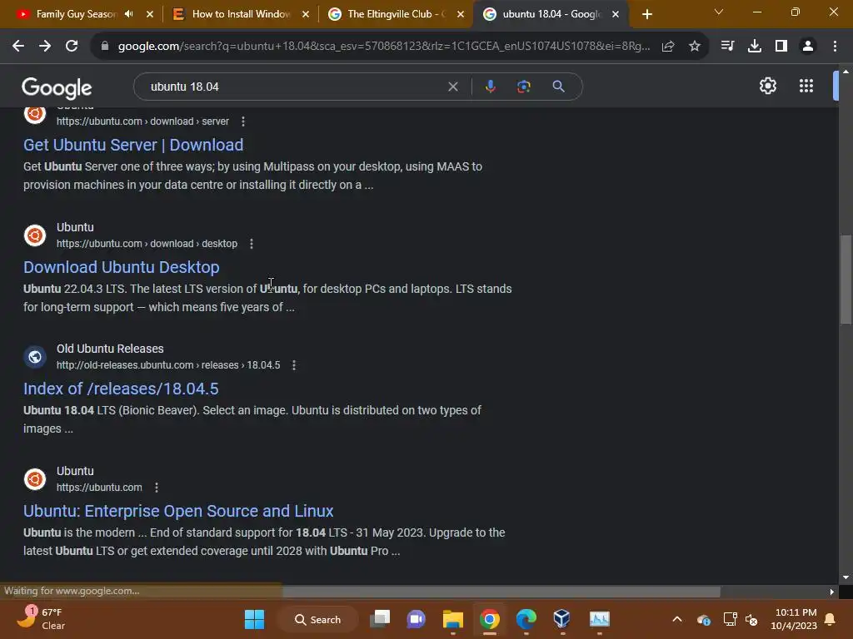Open Task View on taskbar

click(x=380, y=619)
